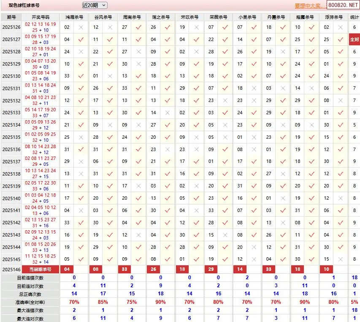Image resolution: width=360 pixels, height=322 pixels.
Task: Click the cross mark for 浮萍杀号 in row 2025145
Action: pos(340,259)
